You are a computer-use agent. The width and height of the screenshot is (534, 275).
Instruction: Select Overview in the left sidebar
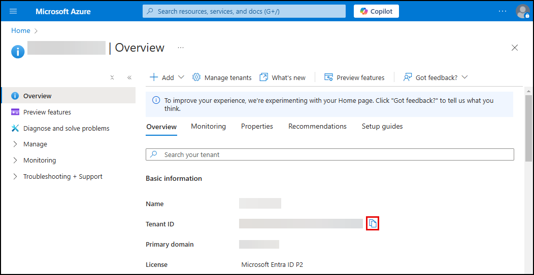coord(69,96)
